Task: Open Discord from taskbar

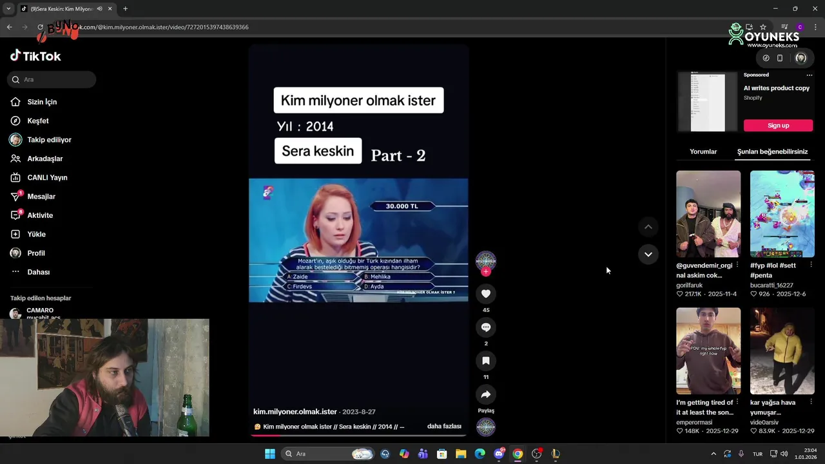Action: click(499, 454)
